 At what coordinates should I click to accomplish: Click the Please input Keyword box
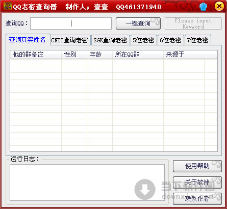click(x=193, y=23)
